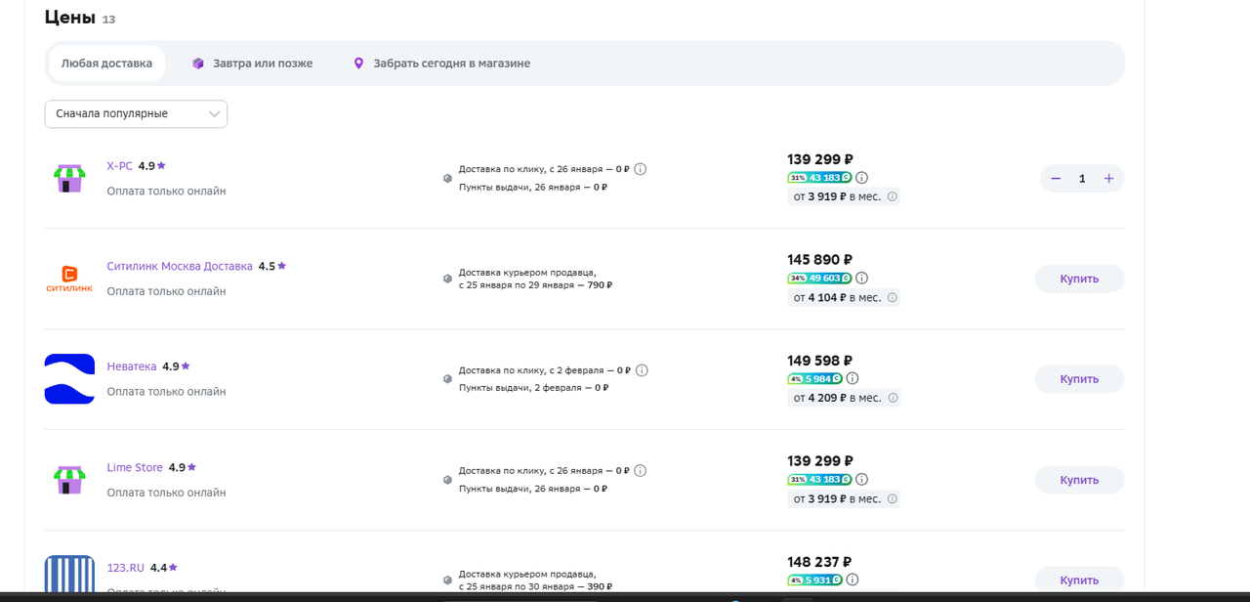1250x602 pixels.
Task: Click the striped 123.RU shop logo
Action: click(x=69, y=576)
